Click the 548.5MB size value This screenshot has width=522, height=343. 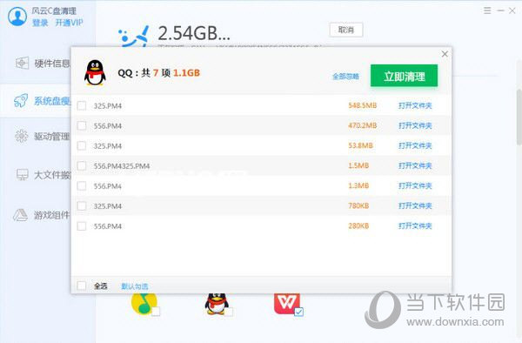(362, 105)
